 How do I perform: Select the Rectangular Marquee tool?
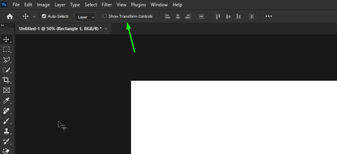[6, 49]
